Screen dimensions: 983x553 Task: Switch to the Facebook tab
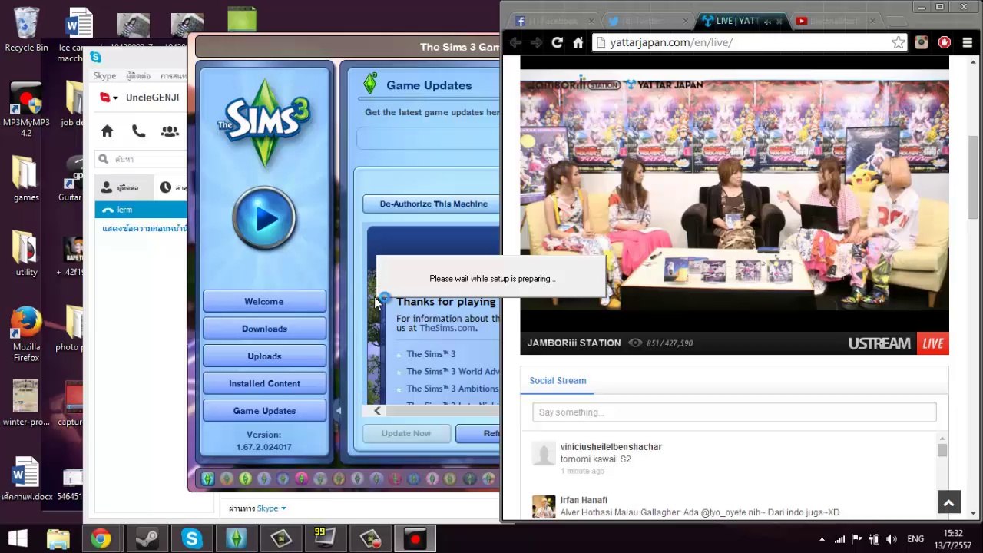point(555,21)
